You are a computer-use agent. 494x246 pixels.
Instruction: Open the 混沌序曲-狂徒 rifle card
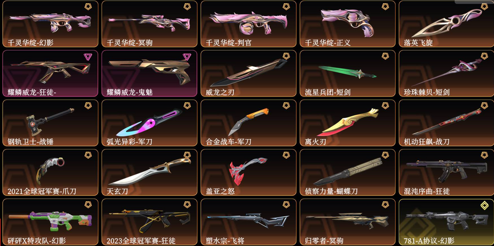point(446,172)
